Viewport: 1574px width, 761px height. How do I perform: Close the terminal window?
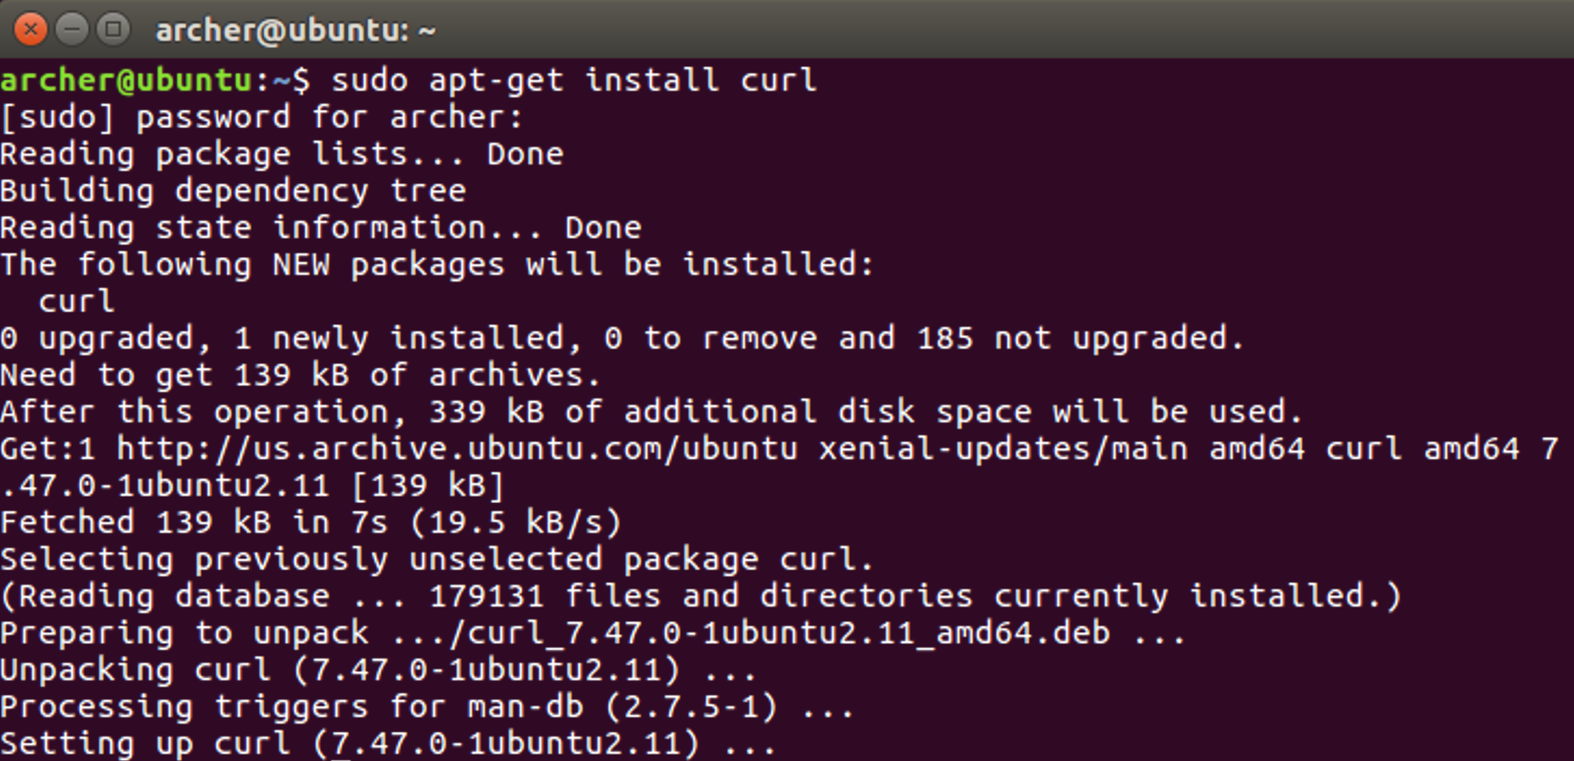coord(30,29)
